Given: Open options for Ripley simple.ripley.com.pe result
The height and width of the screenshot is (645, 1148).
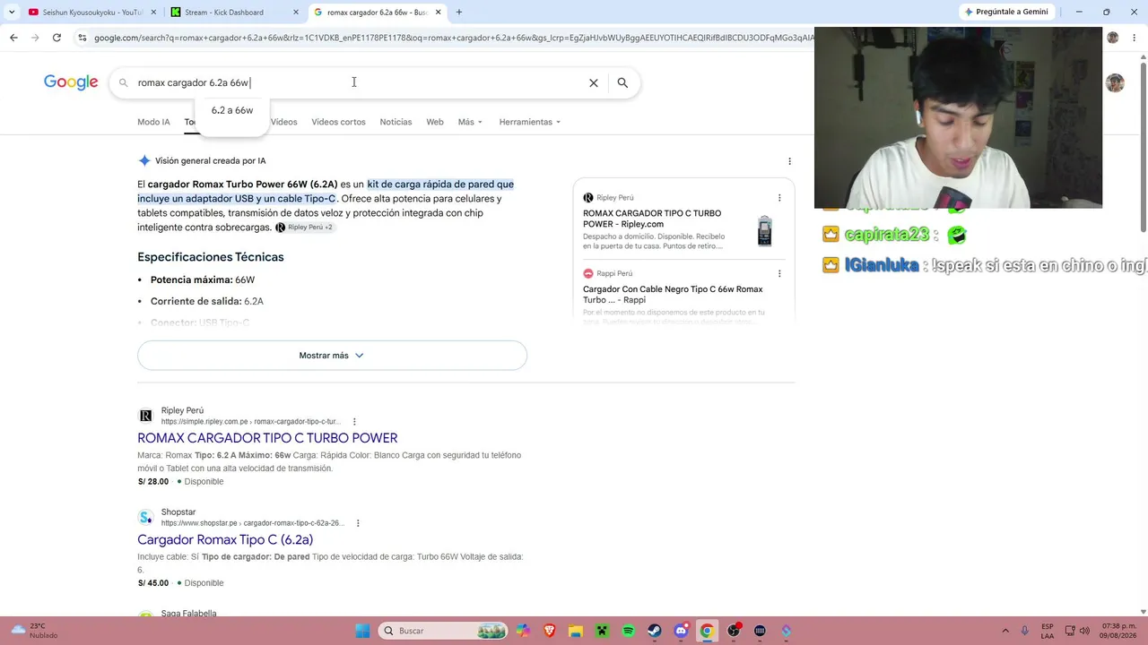Looking at the screenshot, I should click(x=354, y=422).
